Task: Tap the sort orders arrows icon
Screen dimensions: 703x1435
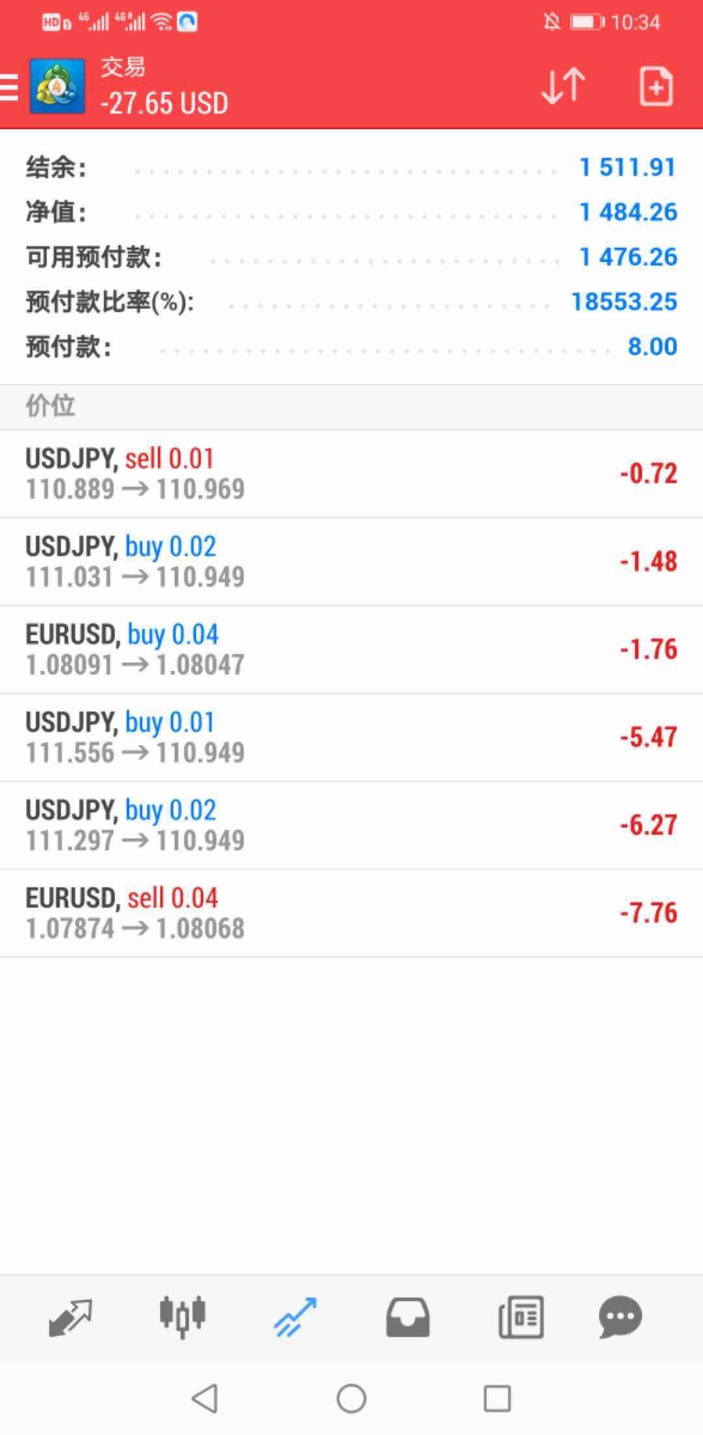Action: point(563,87)
